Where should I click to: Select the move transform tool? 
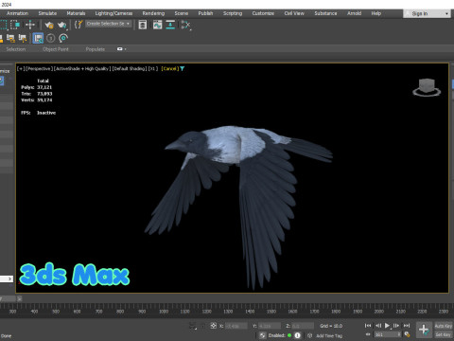click(x=30, y=25)
